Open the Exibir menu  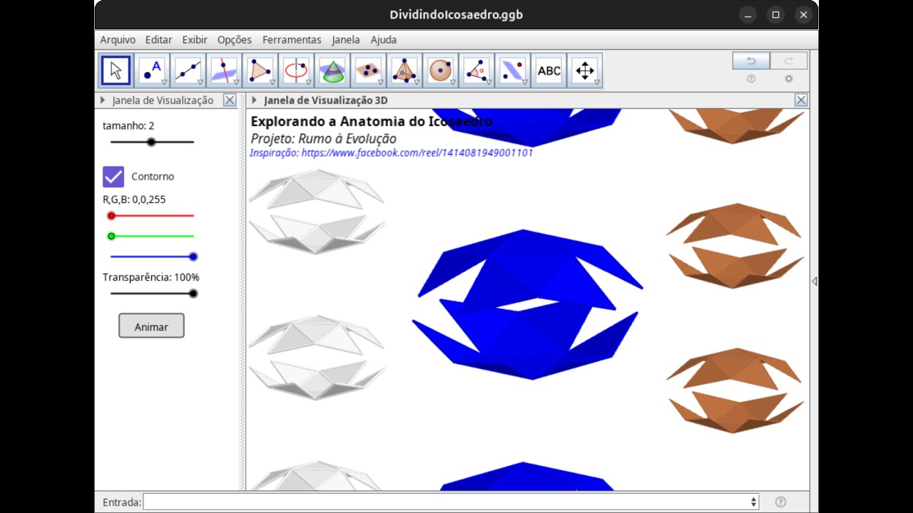point(195,40)
